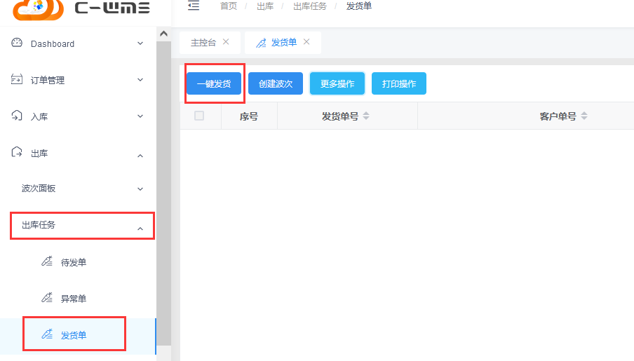Click the 出库 breadcrumb
Viewport: 634px width, 361px height.
click(265, 6)
